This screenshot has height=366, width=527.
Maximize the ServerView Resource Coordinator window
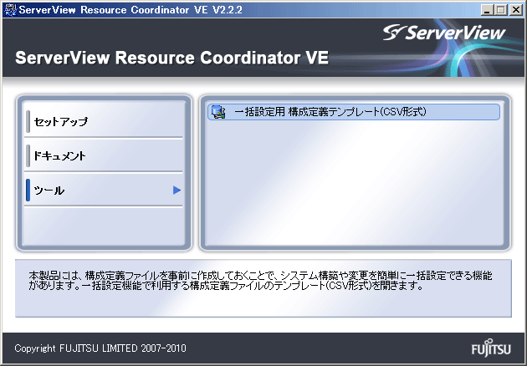501,10
